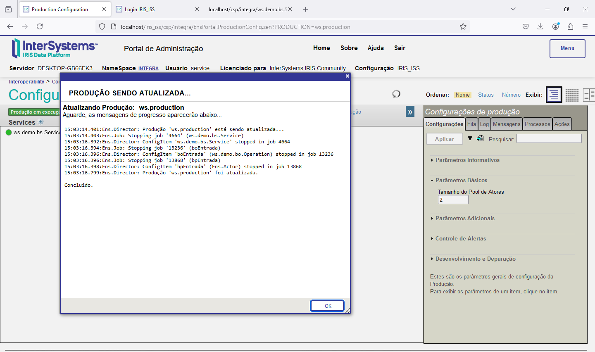Click the double-arrow collapse panel icon
Viewport: 595px width, 352px height.
tap(410, 112)
